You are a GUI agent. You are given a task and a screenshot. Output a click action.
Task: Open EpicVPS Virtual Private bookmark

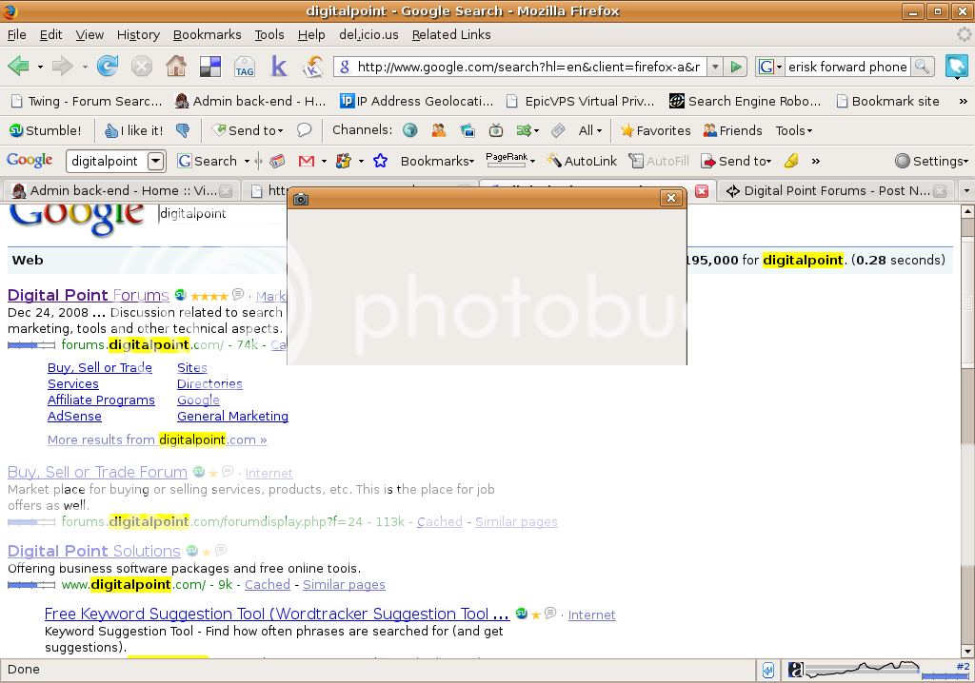pos(581,101)
